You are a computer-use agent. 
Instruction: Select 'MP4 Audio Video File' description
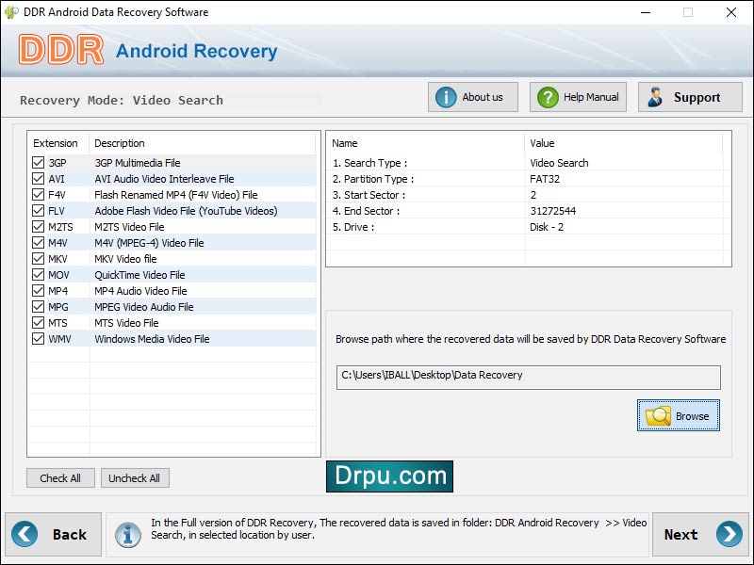tap(140, 291)
